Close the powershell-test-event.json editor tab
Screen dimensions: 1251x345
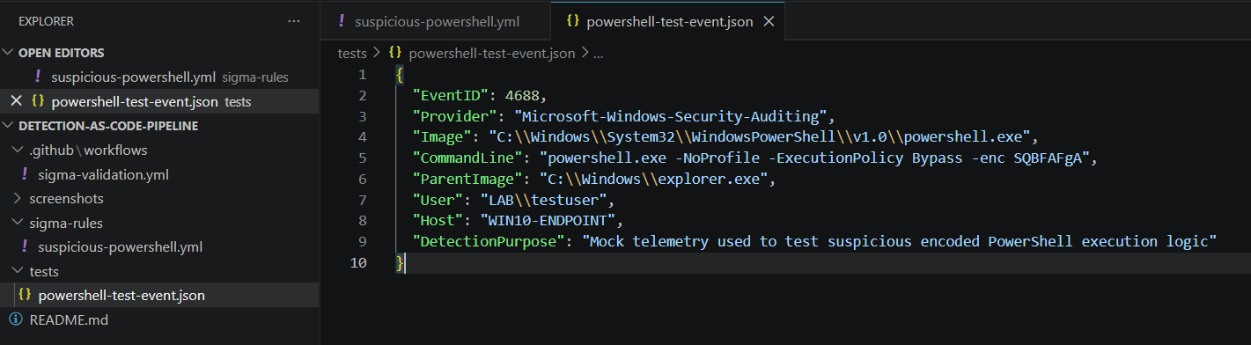[769, 22]
